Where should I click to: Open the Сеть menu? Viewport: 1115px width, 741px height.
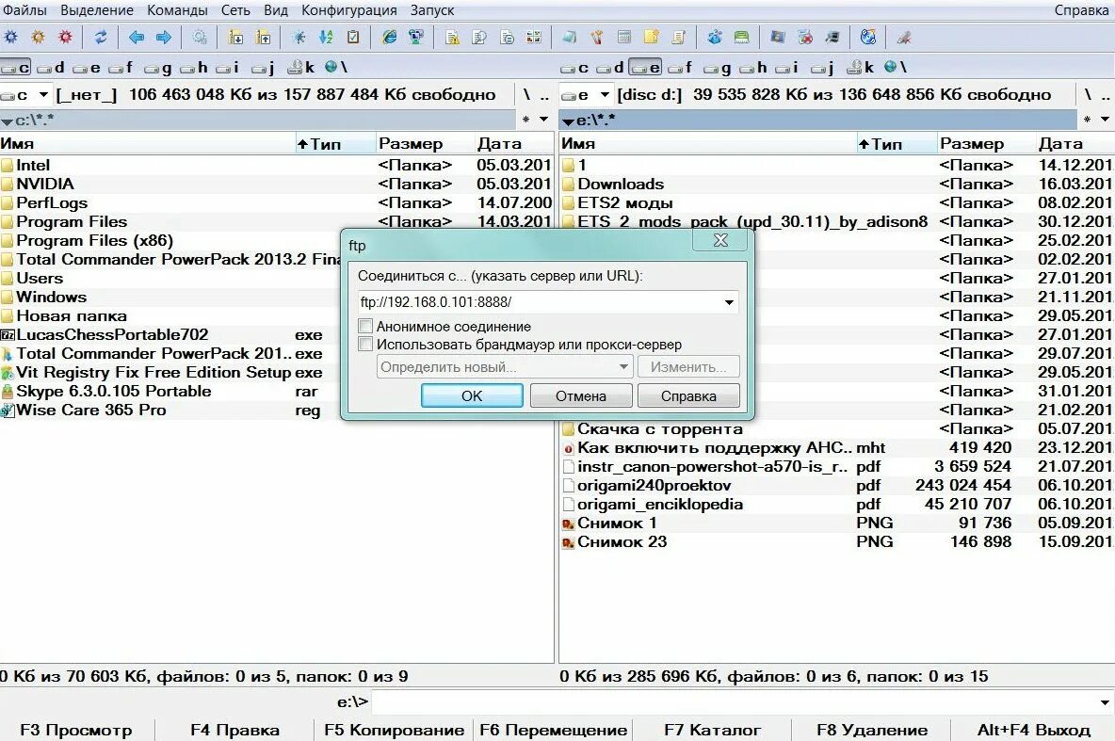click(235, 10)
